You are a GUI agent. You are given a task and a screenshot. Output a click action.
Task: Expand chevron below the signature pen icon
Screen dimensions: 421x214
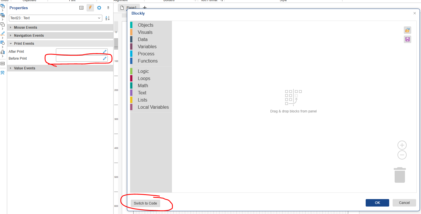click(2, 38)
